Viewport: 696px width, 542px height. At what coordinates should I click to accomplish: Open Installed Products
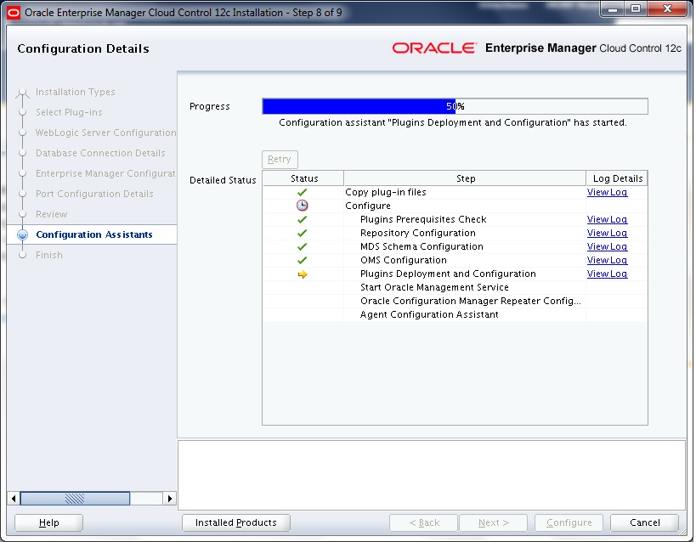(x=236, y=522)
